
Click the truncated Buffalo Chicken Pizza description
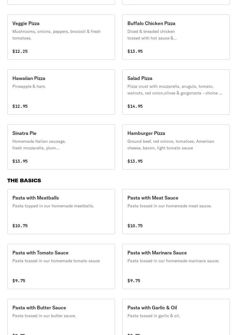coord(152,35)
